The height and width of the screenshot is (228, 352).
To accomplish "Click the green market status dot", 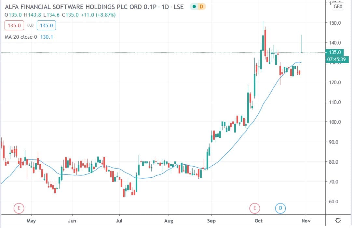I will 194,7.
